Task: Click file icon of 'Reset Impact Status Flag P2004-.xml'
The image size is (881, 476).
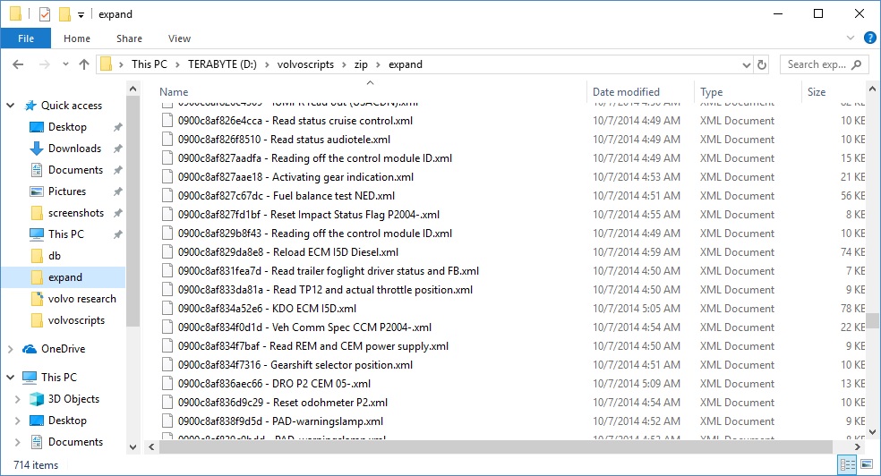Action: coord(167,215)
